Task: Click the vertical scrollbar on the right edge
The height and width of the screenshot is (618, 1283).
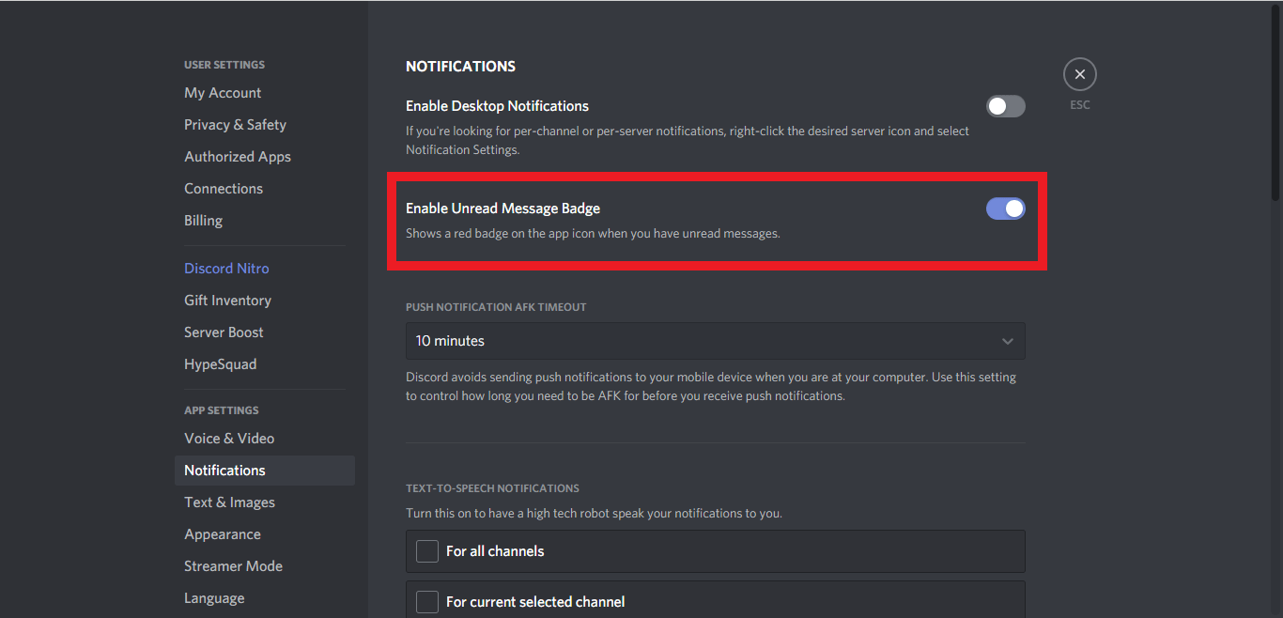Action: pos(1275,103)
